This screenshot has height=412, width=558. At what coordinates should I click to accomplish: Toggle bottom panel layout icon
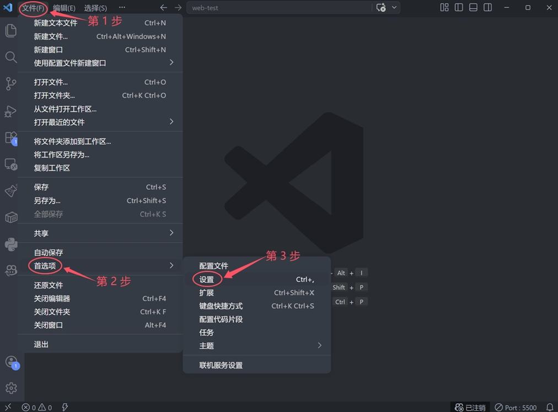473,8
